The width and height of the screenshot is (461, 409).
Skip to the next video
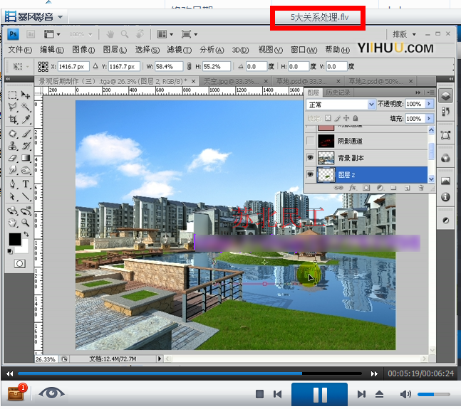tap(361, 394)
